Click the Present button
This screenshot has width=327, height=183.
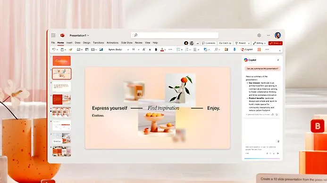(x=241, y=43)
